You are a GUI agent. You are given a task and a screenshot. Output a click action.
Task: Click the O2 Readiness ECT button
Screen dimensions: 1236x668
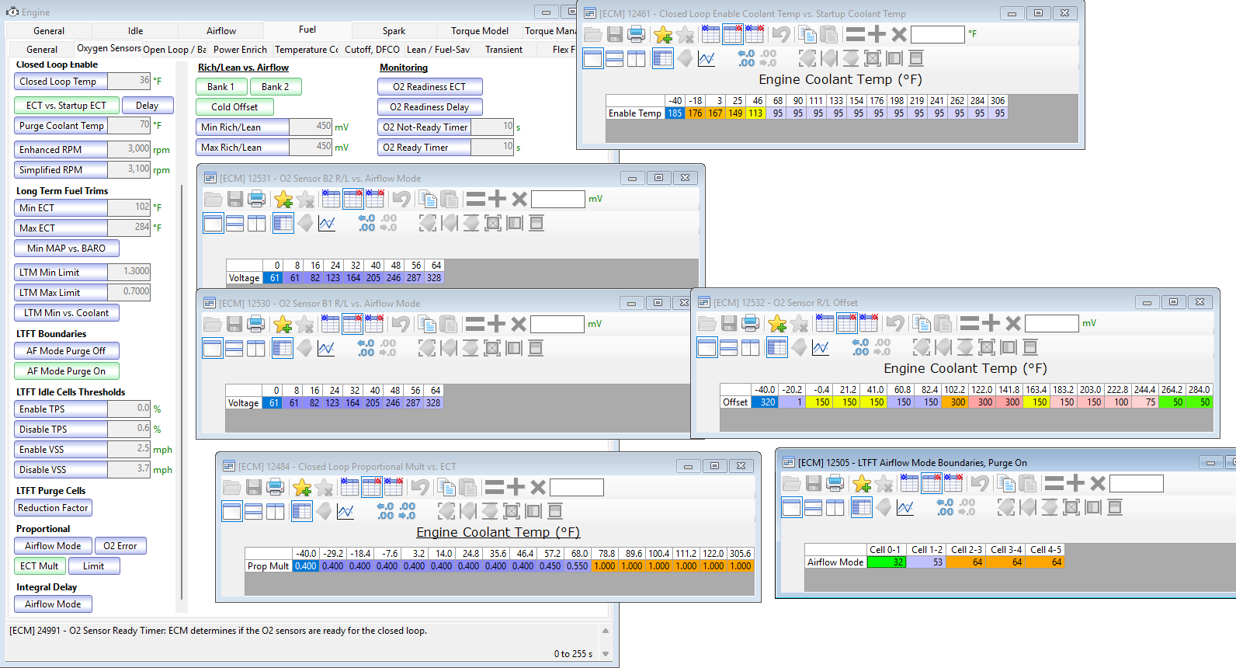tap(429, 87)
